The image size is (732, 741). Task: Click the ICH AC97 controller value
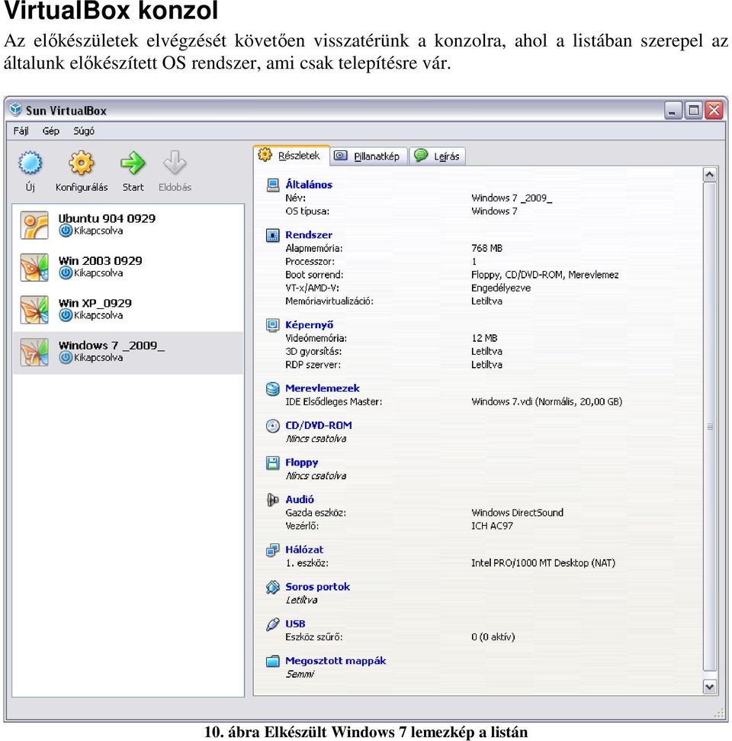click(x=492, y=526)
